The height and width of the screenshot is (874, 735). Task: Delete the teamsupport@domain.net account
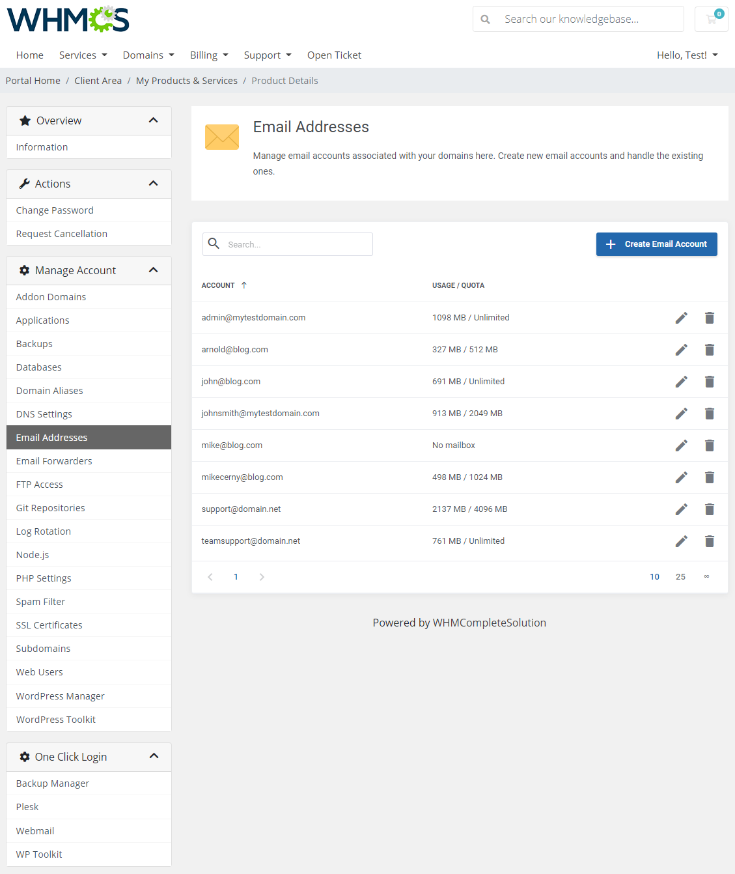click(x=710, y=541)
